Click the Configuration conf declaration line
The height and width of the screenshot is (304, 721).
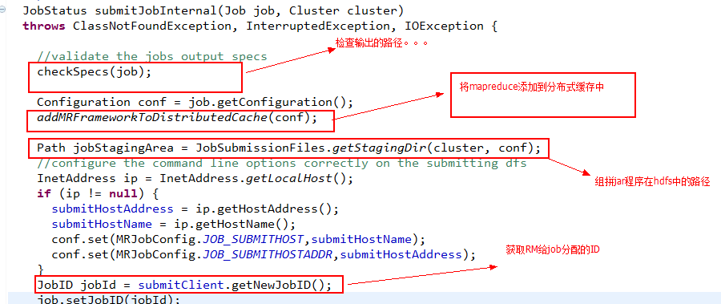click(195, 102)
